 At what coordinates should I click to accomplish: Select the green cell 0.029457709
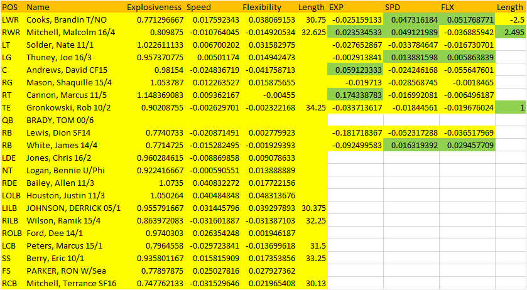pos(467,146)
